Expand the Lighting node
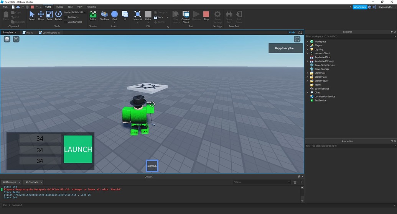 pos(307,49)
